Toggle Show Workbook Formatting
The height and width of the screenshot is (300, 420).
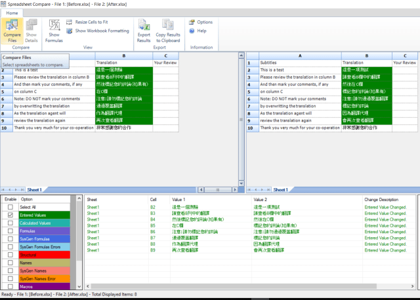[101, 31]
